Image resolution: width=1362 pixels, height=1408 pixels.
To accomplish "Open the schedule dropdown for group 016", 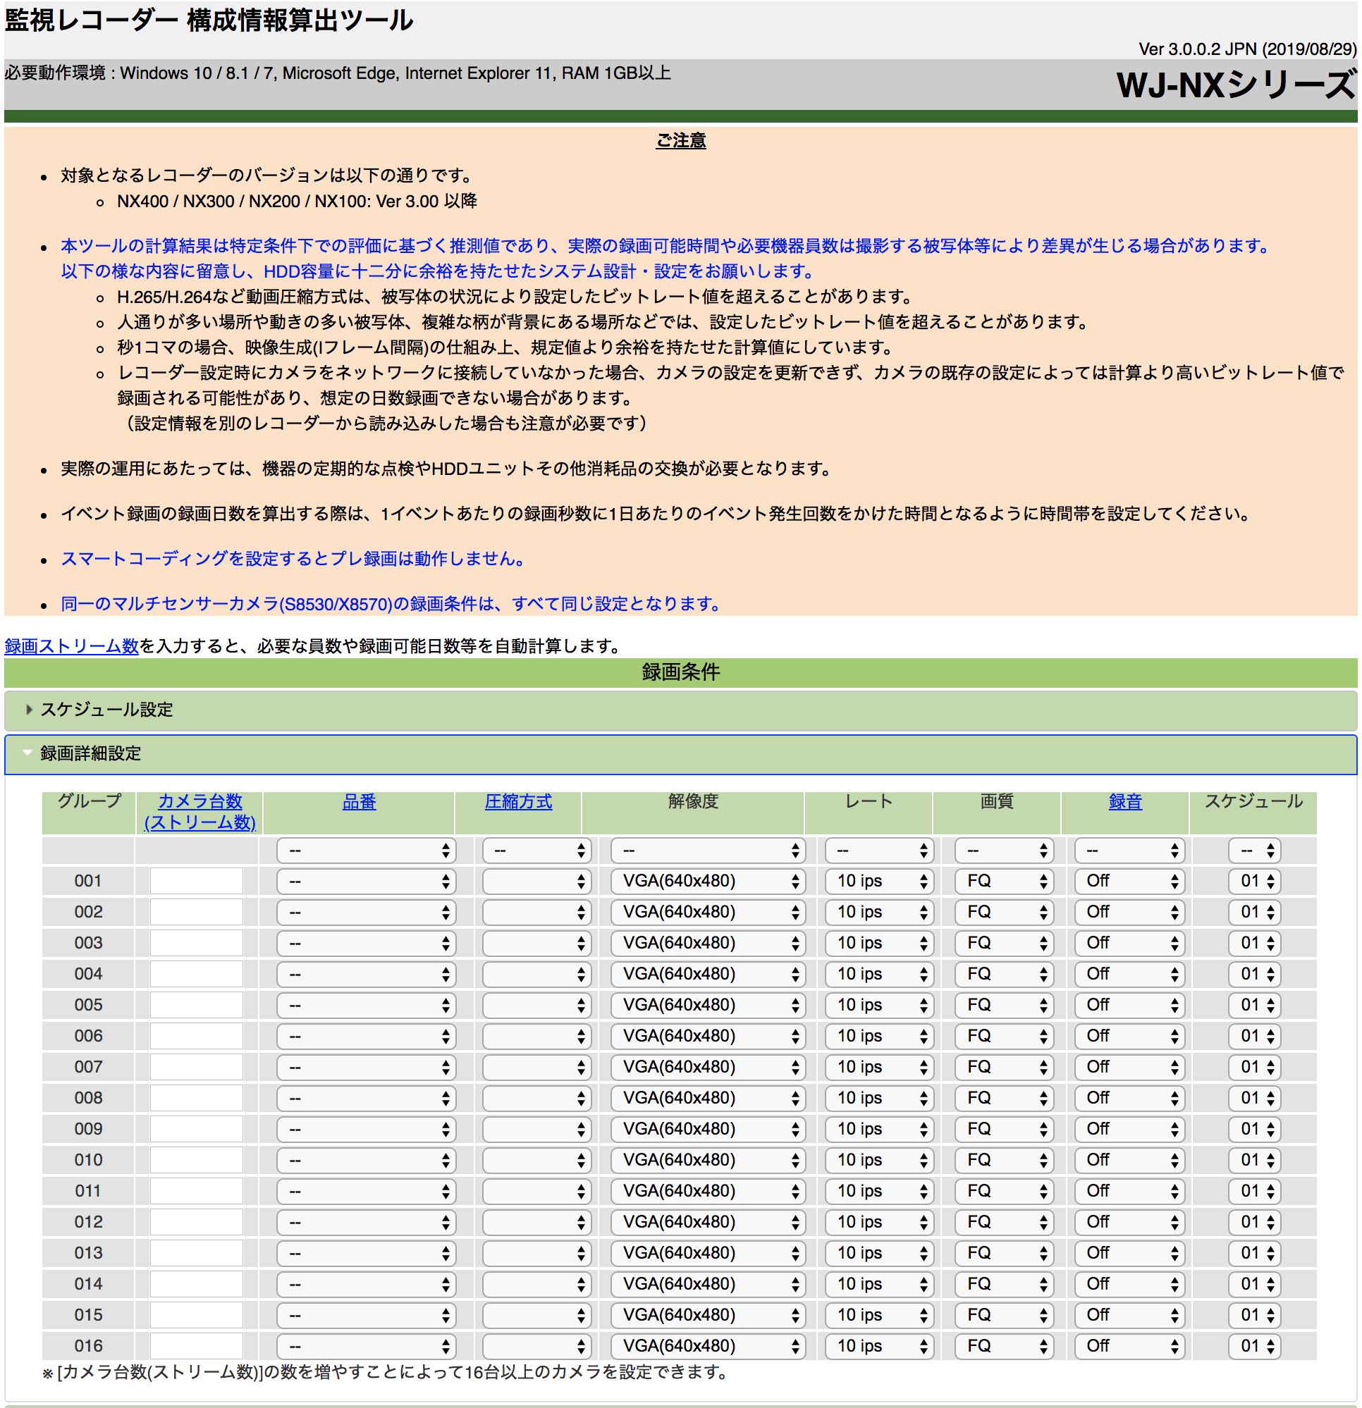I will [x=1254, y=1345].
